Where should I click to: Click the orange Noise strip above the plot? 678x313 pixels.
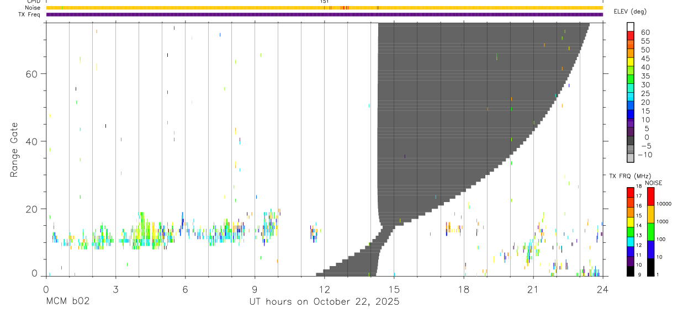324,8
